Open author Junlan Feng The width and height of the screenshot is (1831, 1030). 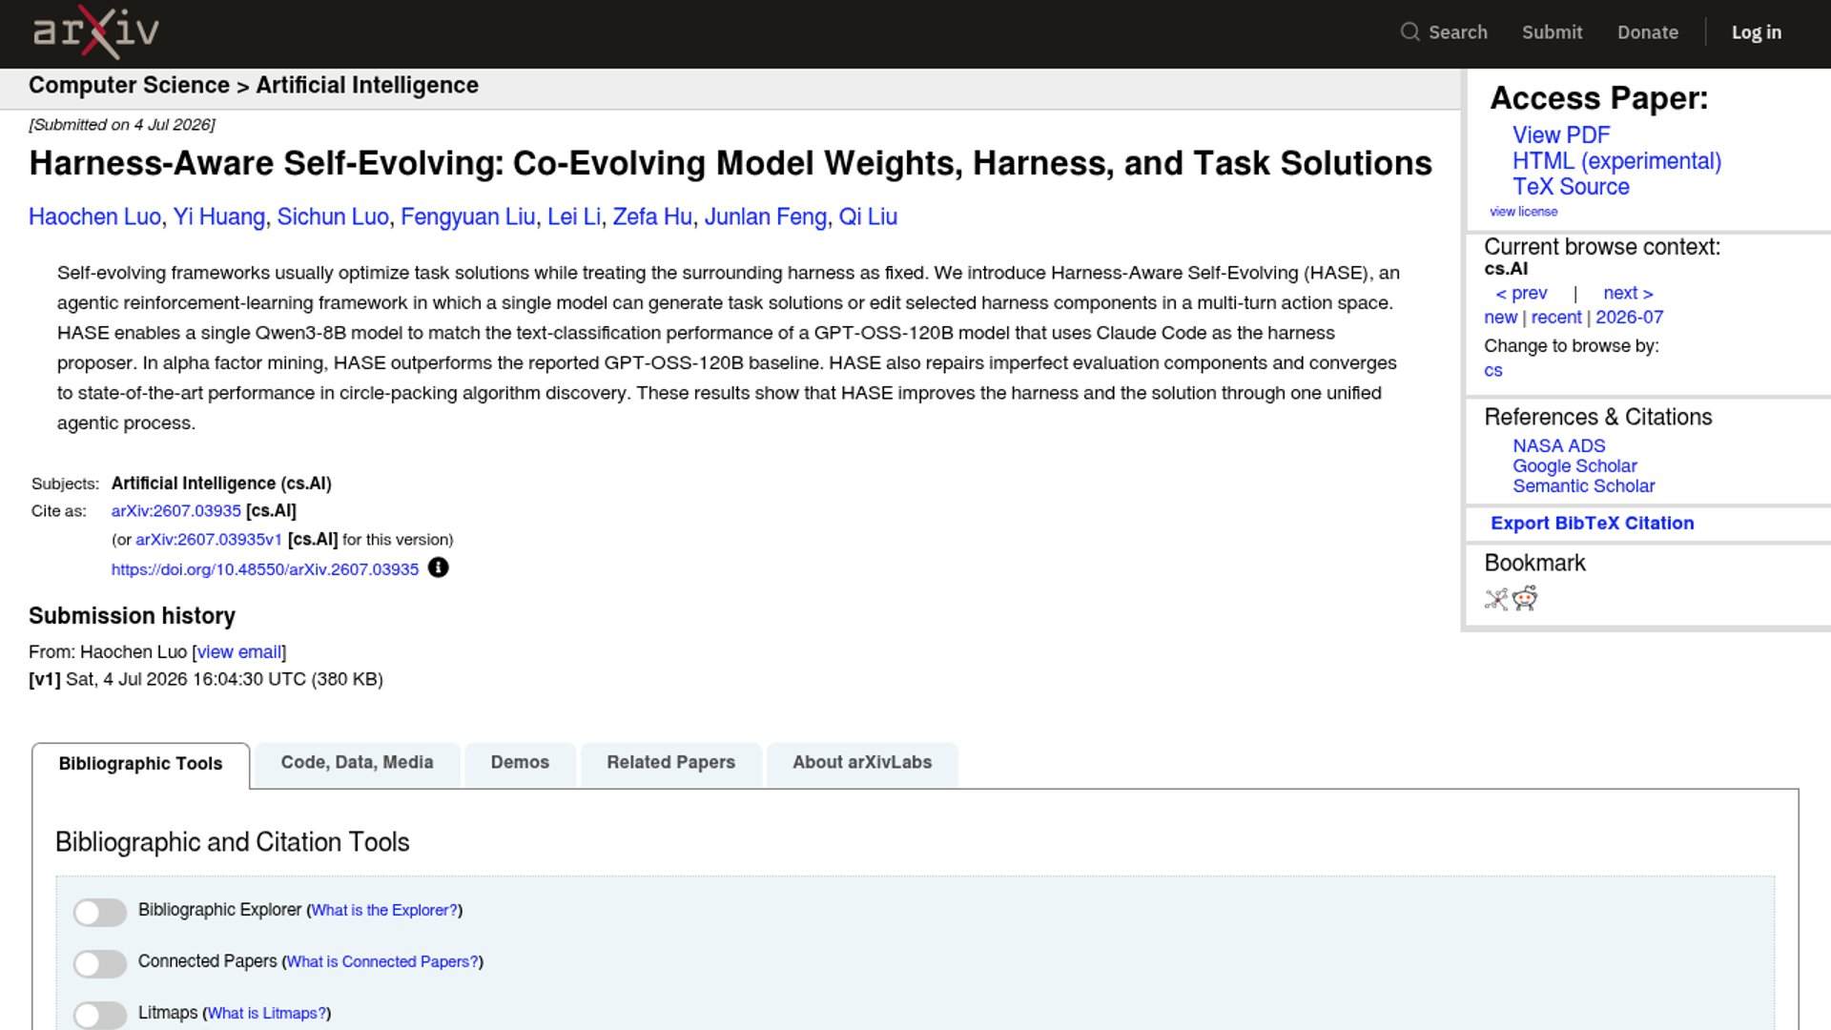tap(765, 217)
